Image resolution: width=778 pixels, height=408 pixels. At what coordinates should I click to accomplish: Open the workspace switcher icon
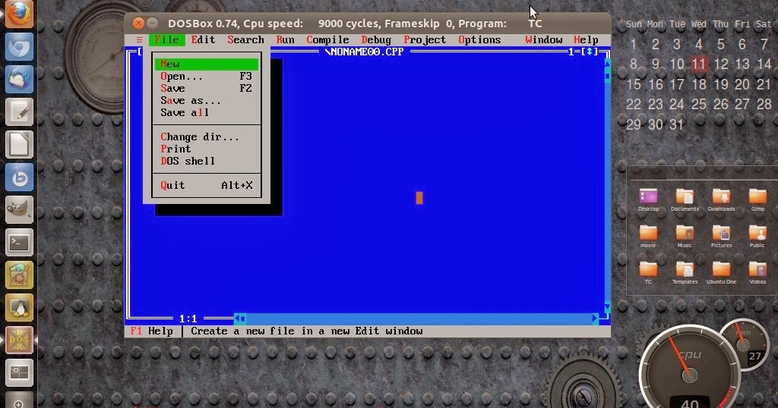[19, 372]
